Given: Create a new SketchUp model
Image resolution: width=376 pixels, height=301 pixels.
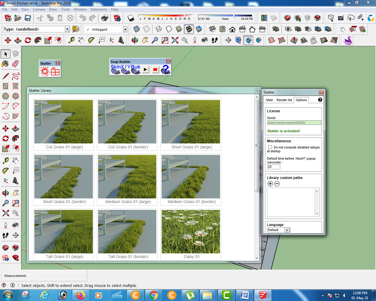Looking at the screenshot, I should tap(8, 18).
